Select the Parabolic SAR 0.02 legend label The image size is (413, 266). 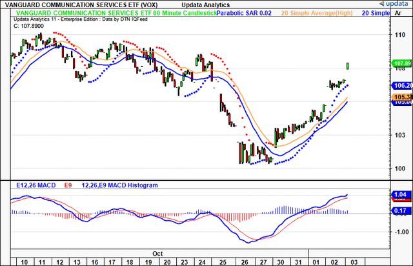pyautogui.click(x=247, y=13)
